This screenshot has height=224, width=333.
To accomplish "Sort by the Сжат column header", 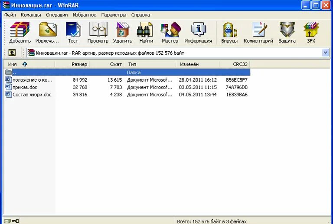I will pyautogui.click(x=107, y=64).
